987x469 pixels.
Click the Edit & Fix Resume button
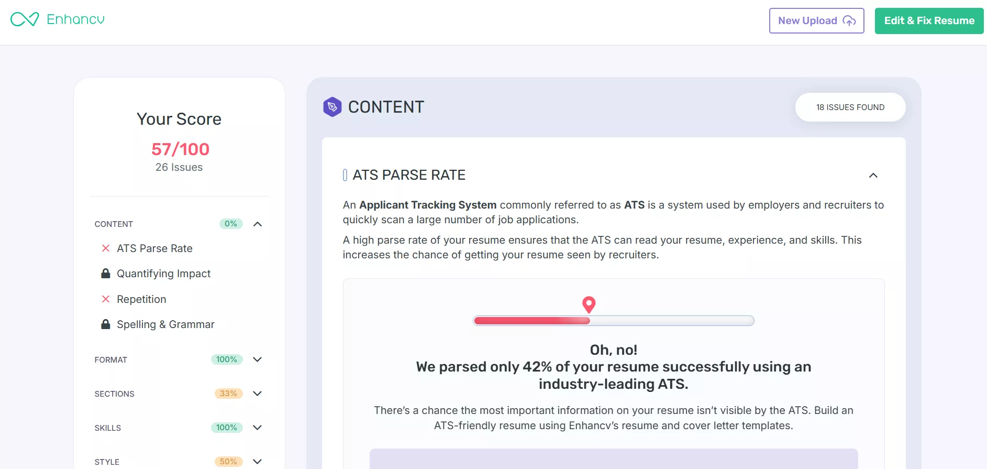pyautogui.click(x=929, y=20)
